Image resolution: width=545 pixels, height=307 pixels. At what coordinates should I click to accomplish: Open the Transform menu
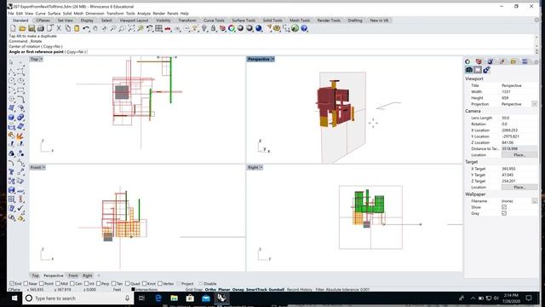(115, 14)
